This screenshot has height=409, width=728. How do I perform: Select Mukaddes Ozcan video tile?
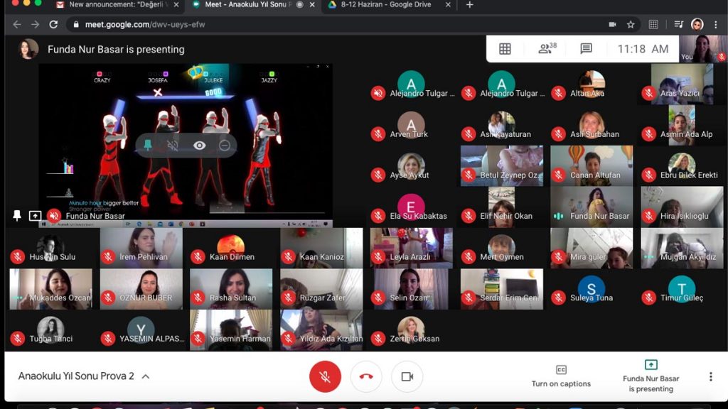tap(51, 289)
